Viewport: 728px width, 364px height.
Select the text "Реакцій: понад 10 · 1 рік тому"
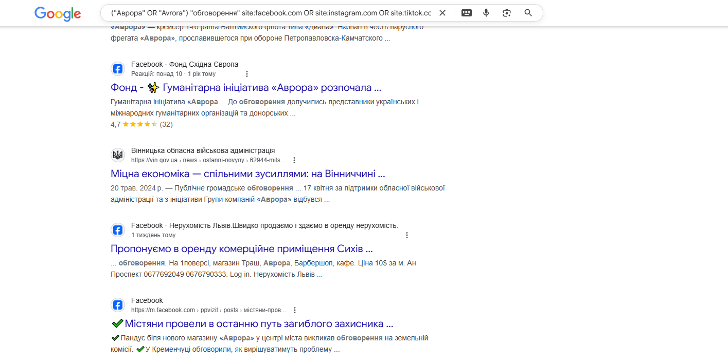tap(173, 74)
